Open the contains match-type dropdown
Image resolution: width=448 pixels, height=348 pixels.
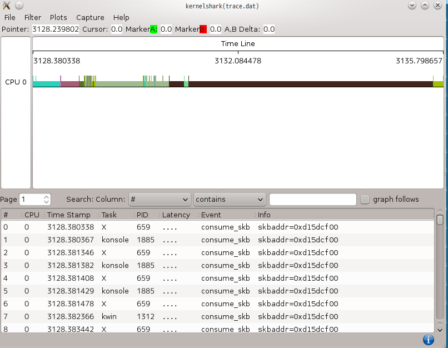[x=230, y=200]
